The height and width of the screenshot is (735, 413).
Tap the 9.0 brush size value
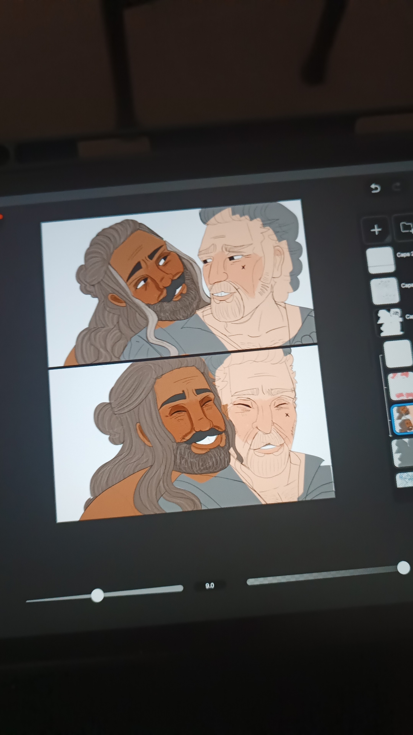point(210,586)
